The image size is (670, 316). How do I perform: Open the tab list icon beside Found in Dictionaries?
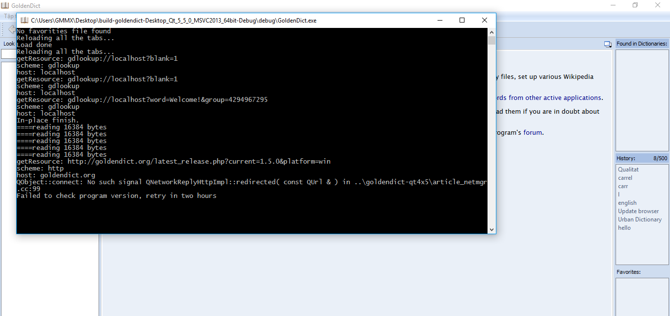(x=608, y=44)
